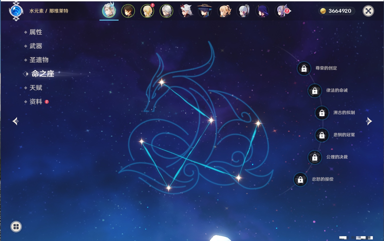Open locked constellation 溯古的拟制
Image resolution: width=384 pixels, height=241 pixels.
click(x=322, y=113)
